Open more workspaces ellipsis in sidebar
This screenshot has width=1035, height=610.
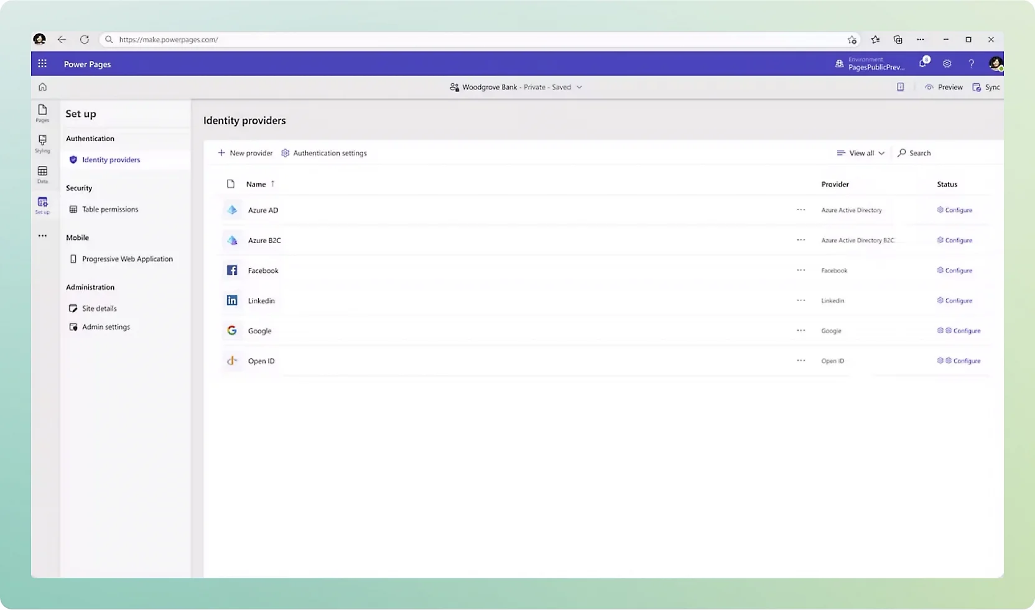[42, 236]
